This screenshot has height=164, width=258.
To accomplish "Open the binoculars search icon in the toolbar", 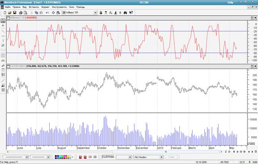I will pyautogui.click(x=125, y=13).
